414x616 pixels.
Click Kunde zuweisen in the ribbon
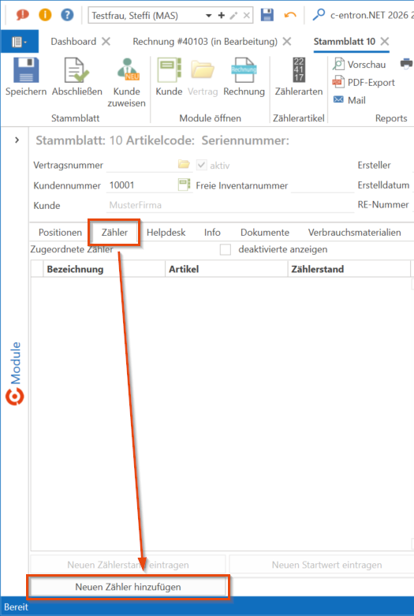point(126,83)
